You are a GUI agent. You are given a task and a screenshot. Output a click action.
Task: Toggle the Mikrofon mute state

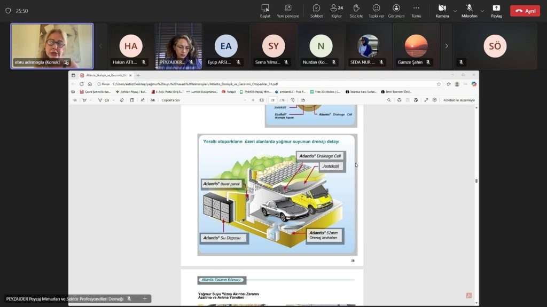tap(469, 11)
